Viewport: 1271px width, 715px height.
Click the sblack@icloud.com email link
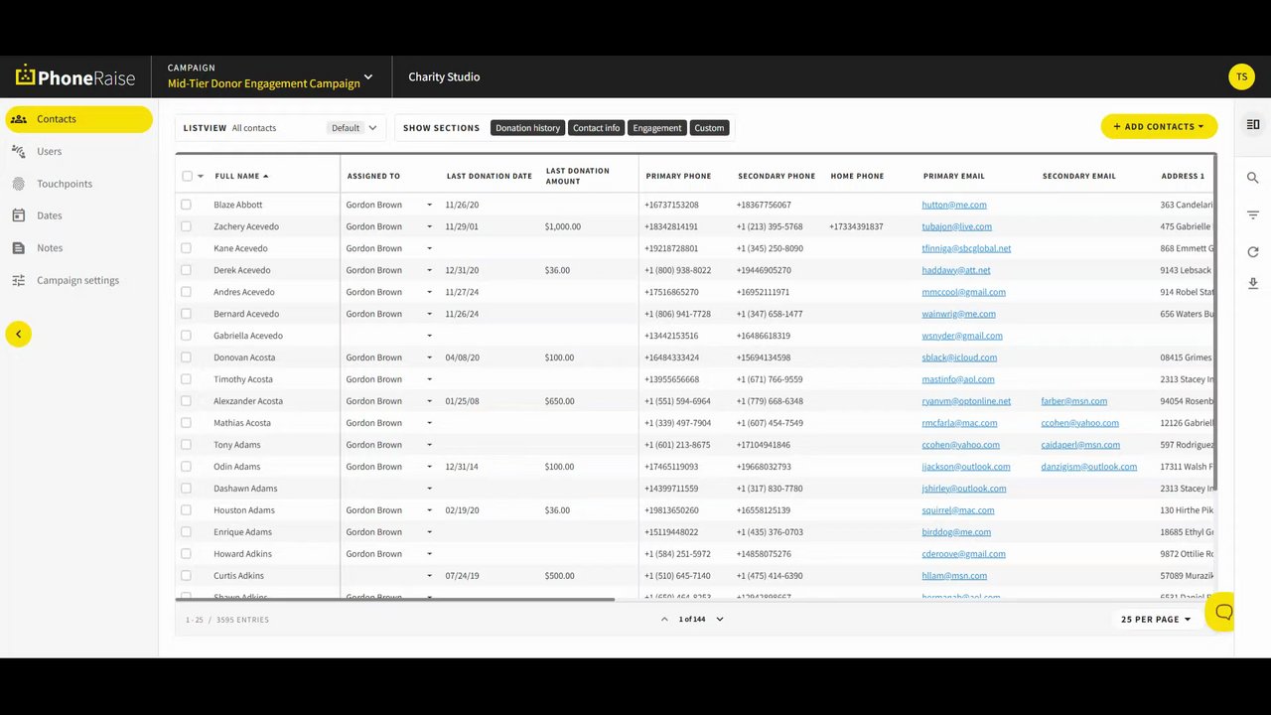(959, 357)
